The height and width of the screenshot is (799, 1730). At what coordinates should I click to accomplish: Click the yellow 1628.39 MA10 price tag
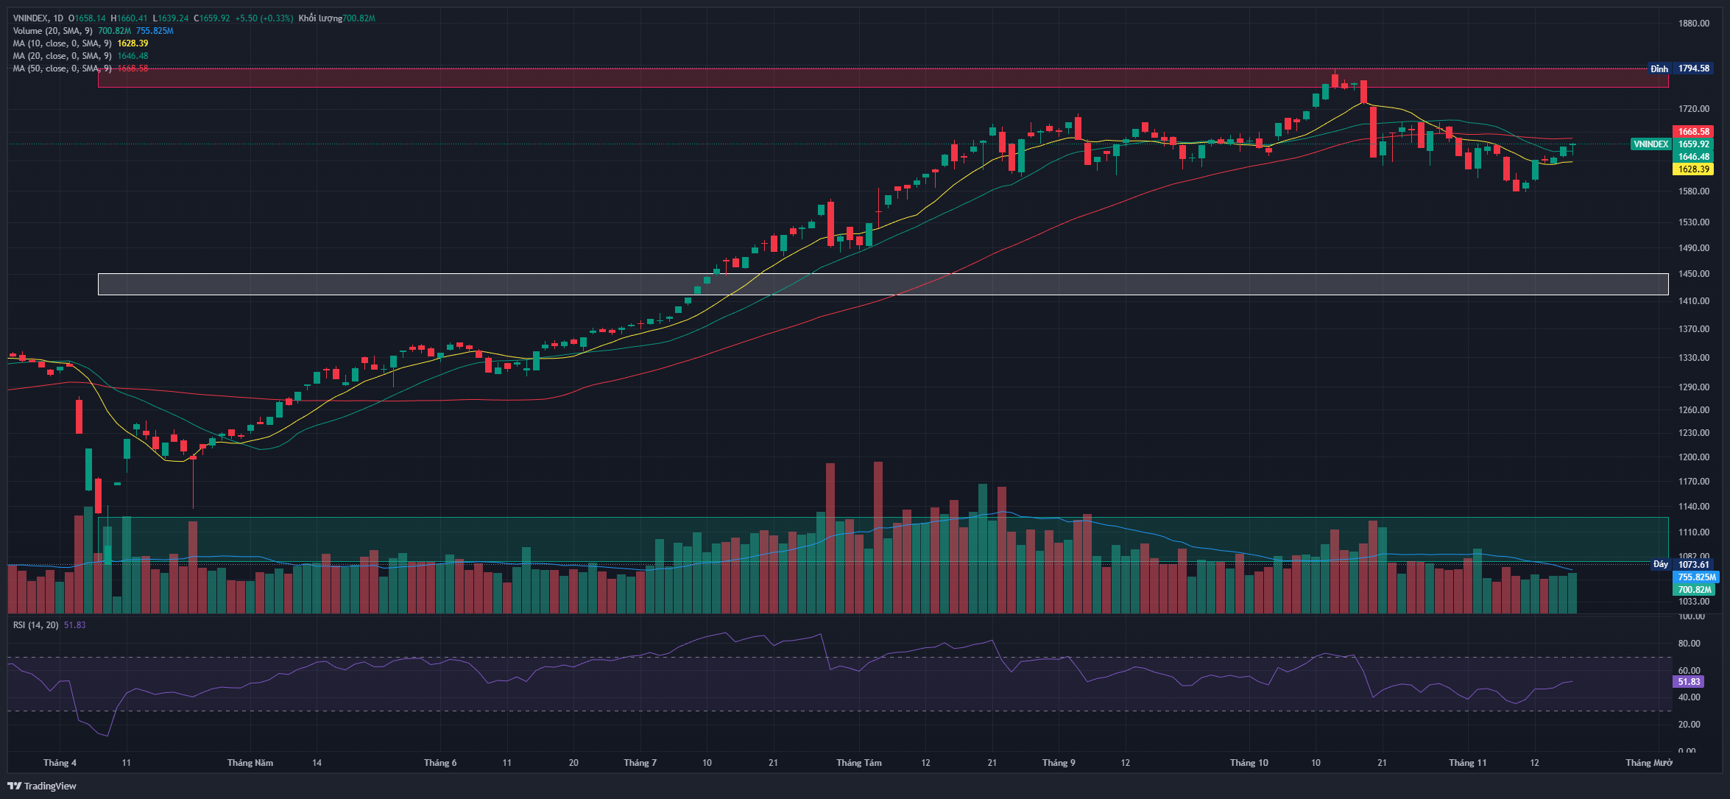coord(1693,169)
